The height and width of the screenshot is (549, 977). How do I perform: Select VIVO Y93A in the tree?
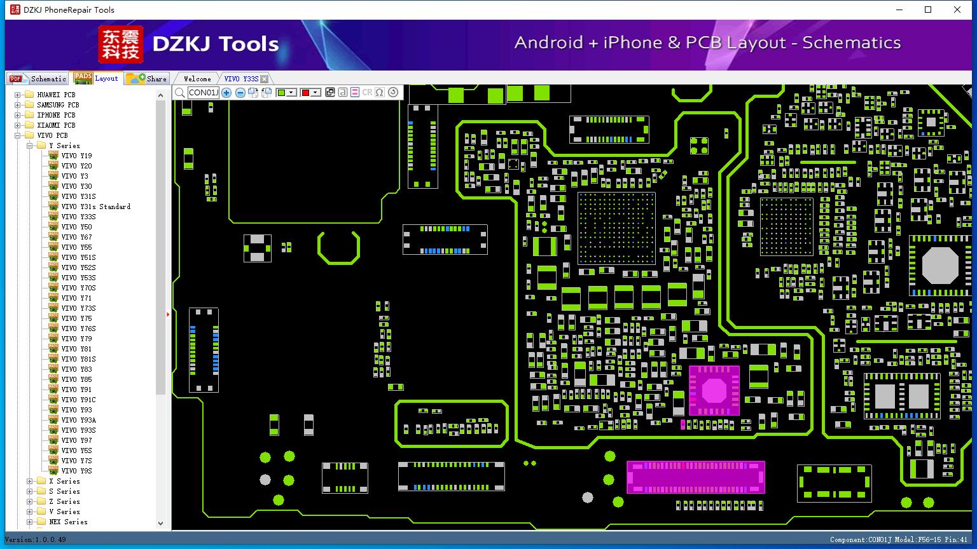[x=79, y=420]
